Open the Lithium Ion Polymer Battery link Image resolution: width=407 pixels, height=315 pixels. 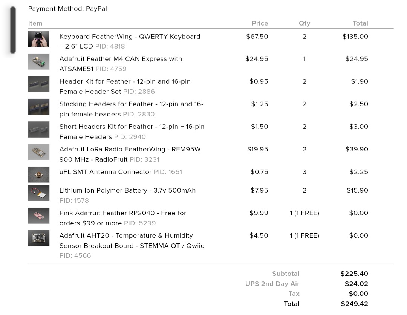(x=127, y=190)
